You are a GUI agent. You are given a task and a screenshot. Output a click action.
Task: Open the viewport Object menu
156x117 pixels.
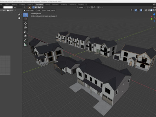53,10
